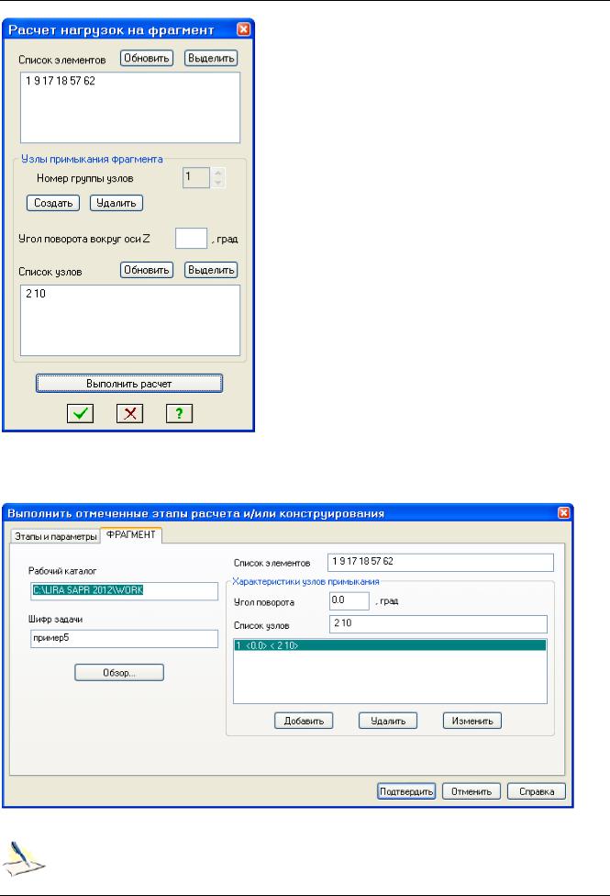Screen dimensions: 610x896
Task: Click Выделить next to Список узлов
Action: click(211, 270)
